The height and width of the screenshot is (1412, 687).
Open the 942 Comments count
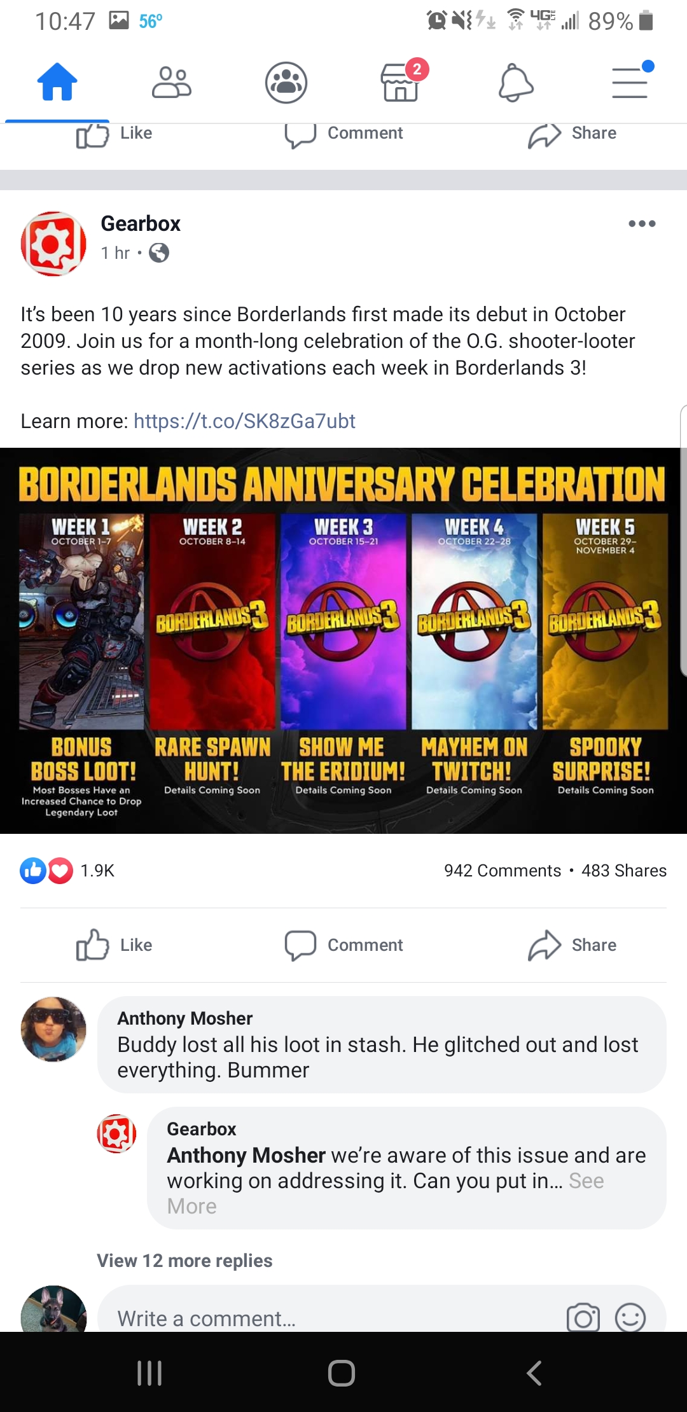503,871
